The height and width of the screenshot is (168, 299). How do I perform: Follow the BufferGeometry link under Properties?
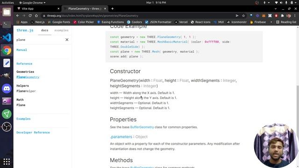(142, 127)
